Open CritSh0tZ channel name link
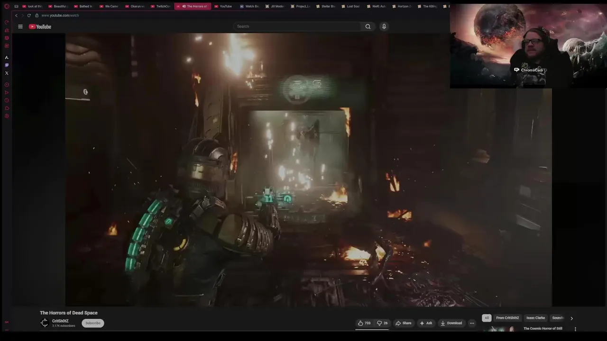The width and height of the screenshot is (607, 341). pos(60,321)
